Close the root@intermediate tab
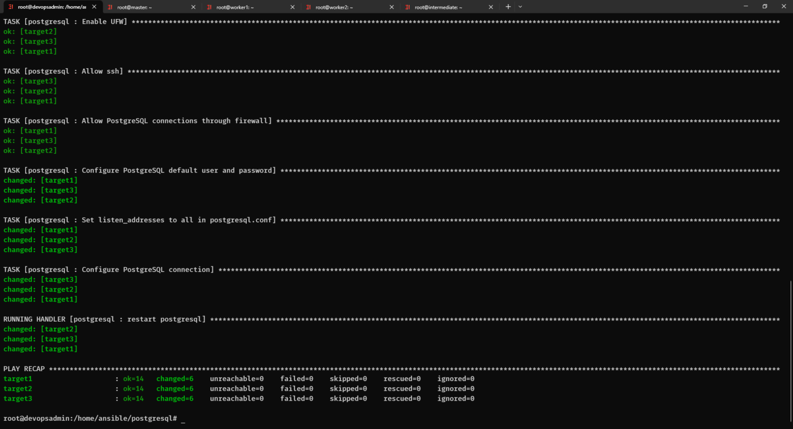The image size is (793, 429). pos(490,7)
